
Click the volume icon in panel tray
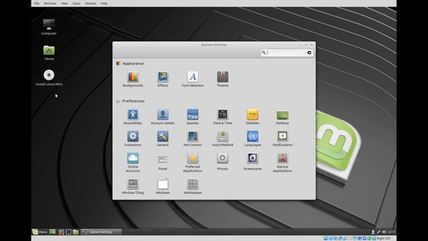point(384,232)
